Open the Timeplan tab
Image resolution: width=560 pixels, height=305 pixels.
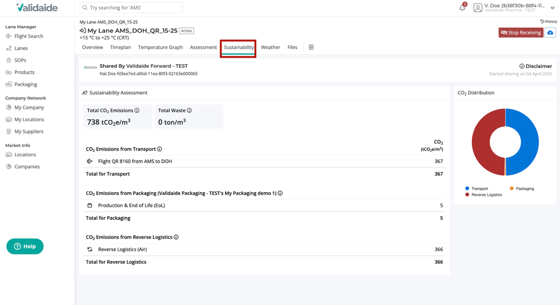[120, 47]
